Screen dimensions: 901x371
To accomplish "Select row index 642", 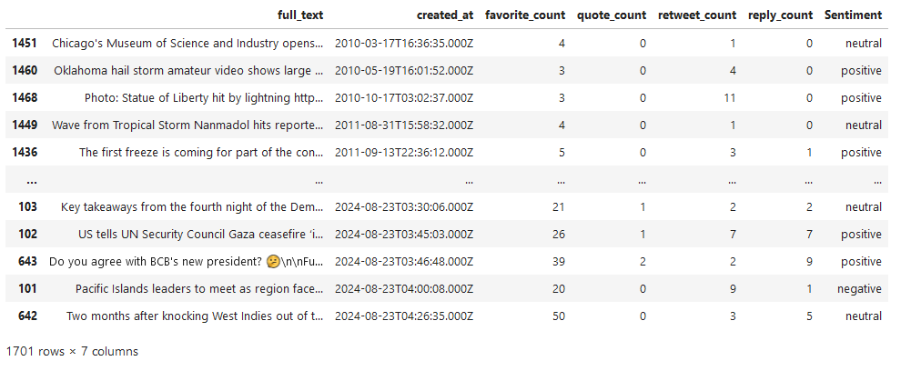I will (27, 316).
